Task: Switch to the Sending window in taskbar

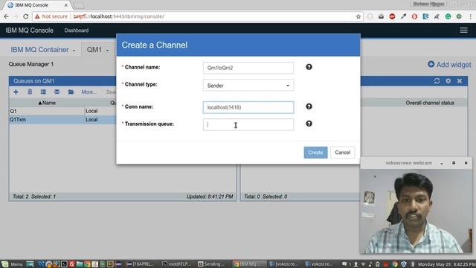Action: [x=212, y=264]
